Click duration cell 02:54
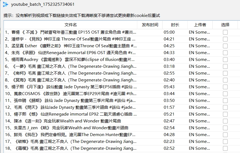Image resolution: width=240 pixels, height=153 pixels. (169, 128)
